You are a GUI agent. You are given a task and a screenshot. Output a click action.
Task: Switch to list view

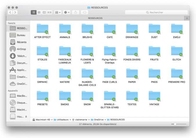(x=39, y=12)
